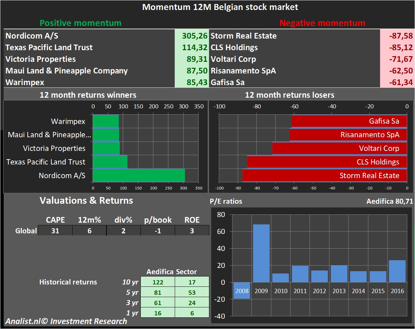Click the 87,50 value cell
Screen dimensions: 415x329
click(191, 70)
